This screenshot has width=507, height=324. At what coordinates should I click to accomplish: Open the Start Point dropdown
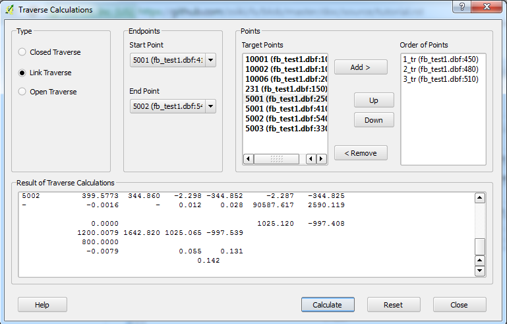pos(210,61)
